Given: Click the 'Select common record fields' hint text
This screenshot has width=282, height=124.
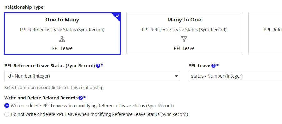Looking at the screenshot, I should click(x=54, y=88).
